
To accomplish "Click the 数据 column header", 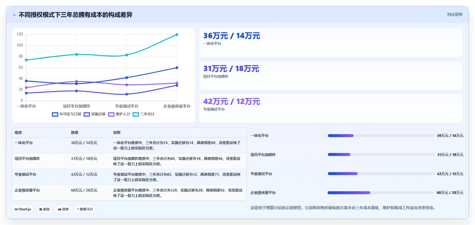I will pyautogui.click(x=74, y=133).
